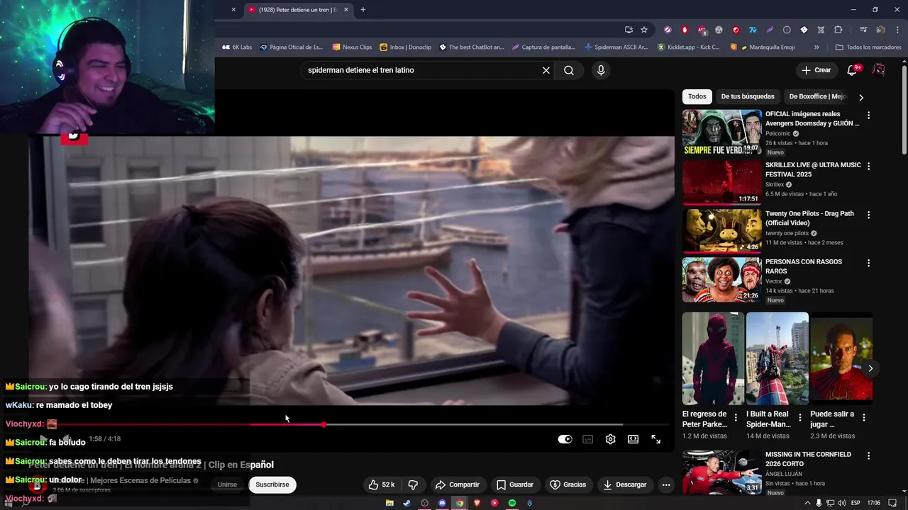The width and height of the screenshot is (908, 510).
Task: Open options for I Built a Real Spider-Man short
Action: [x=800, y=417]
